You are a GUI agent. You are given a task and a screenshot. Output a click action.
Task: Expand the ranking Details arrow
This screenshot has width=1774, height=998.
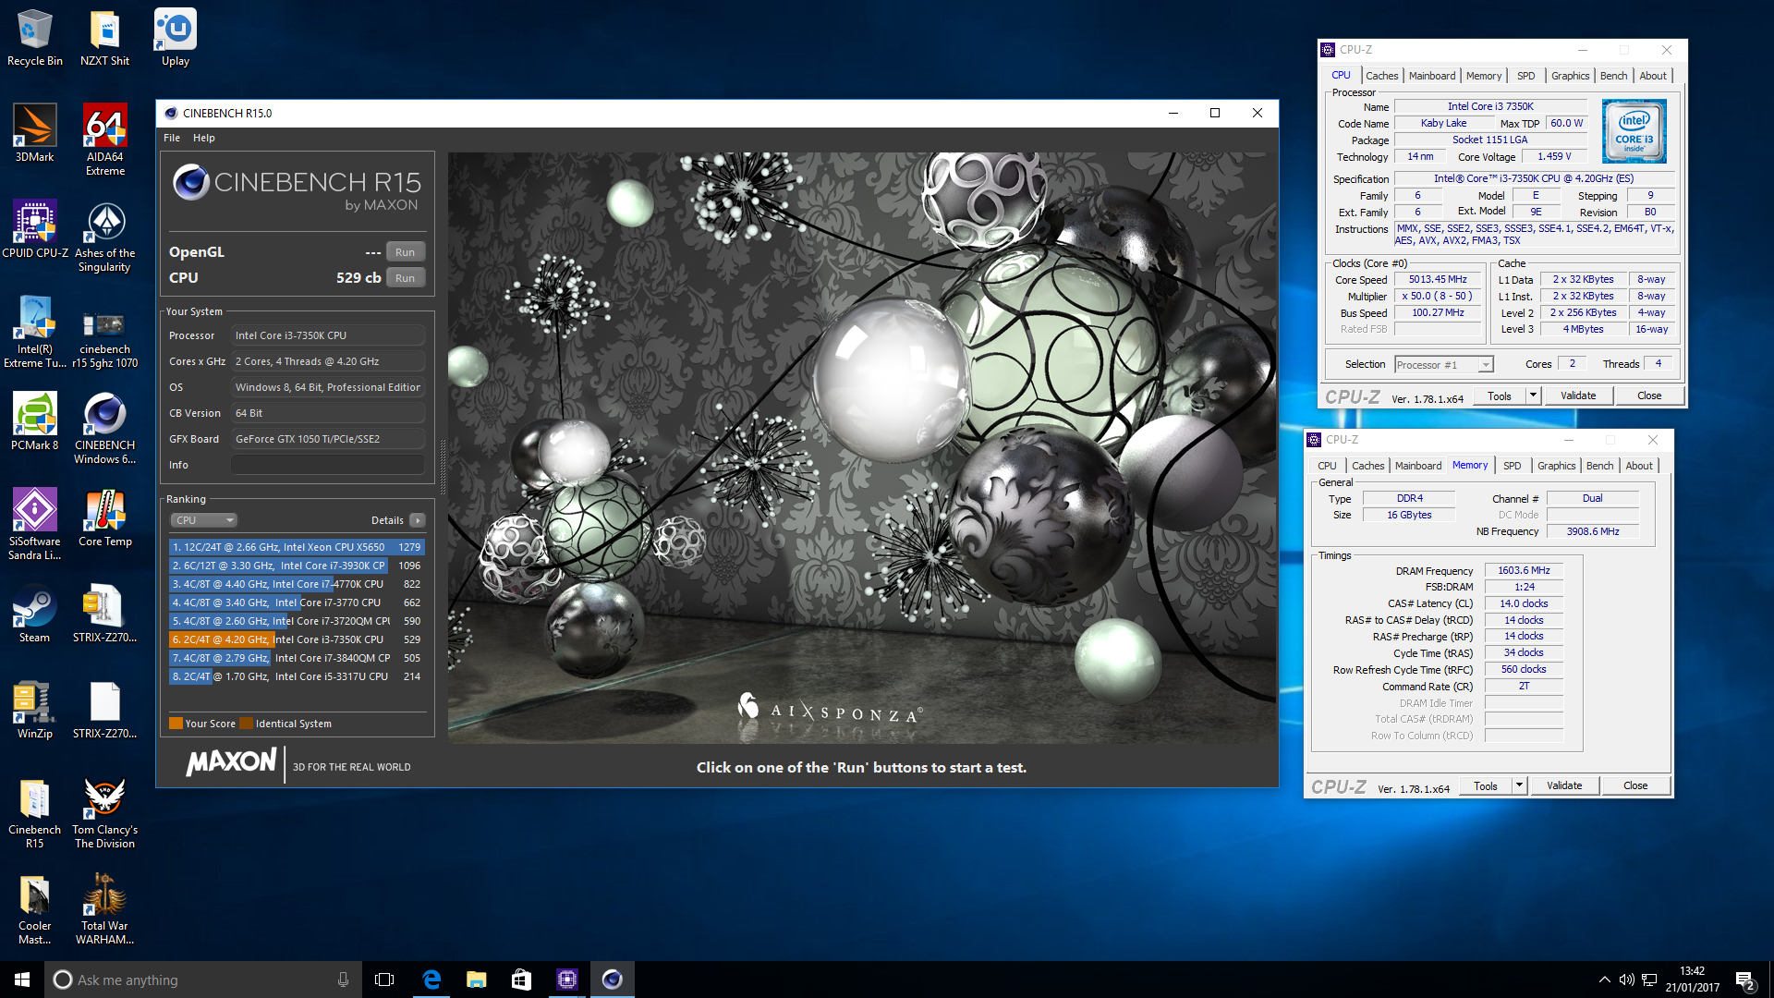(418, 520)
